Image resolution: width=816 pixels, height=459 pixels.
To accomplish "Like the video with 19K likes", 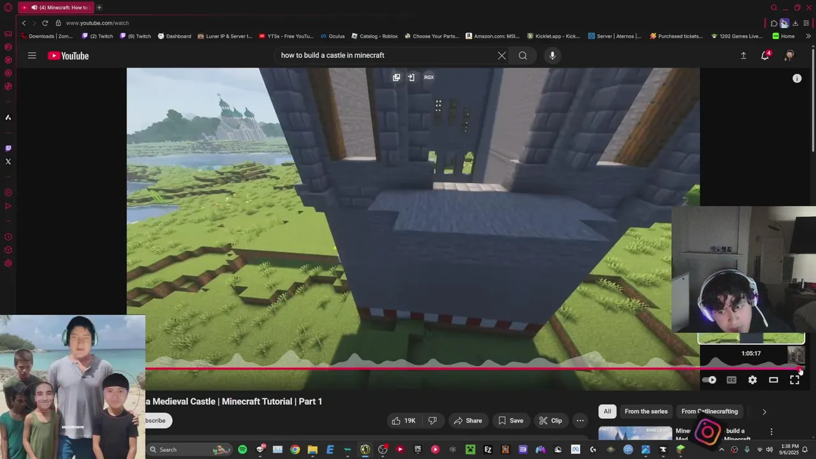I will [x=404, y=421].
